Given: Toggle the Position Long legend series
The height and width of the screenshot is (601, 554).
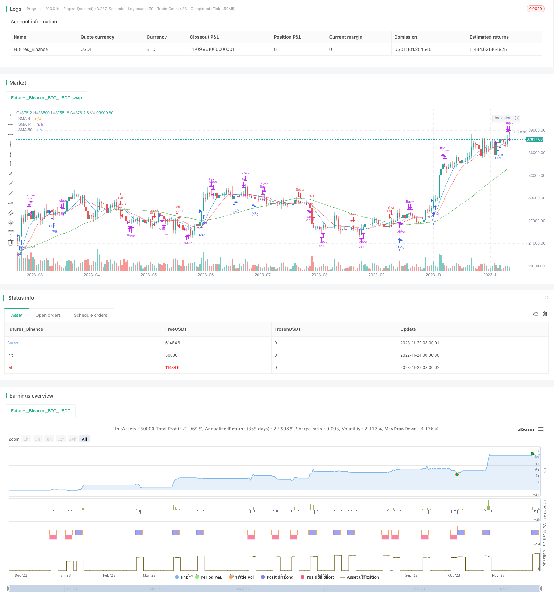Looking at the screenshot, I should click(277, 577).
